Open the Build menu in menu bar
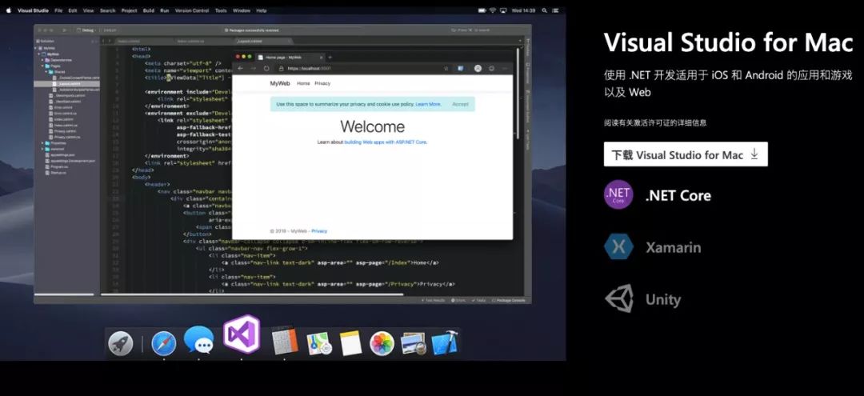The image size is (864, 396). click(148, 10)
